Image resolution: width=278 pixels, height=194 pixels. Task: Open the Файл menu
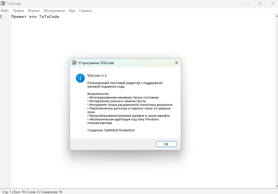click(x=4, y=11)
